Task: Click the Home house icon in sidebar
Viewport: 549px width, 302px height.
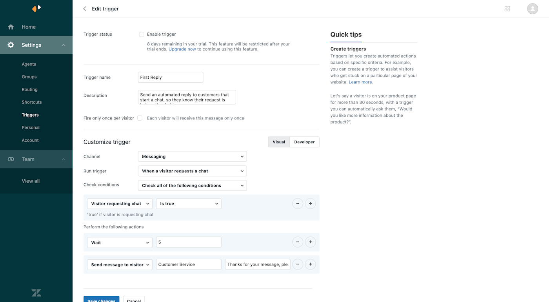Action: point(11,27)
